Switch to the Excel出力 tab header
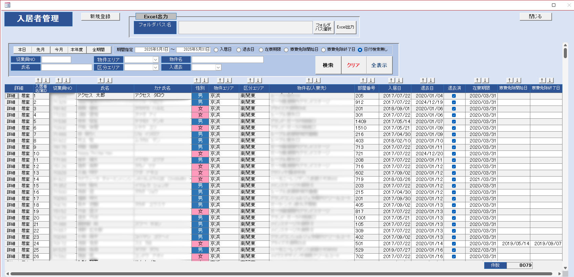This screenshot has height=277, width=574. point(156,17)
